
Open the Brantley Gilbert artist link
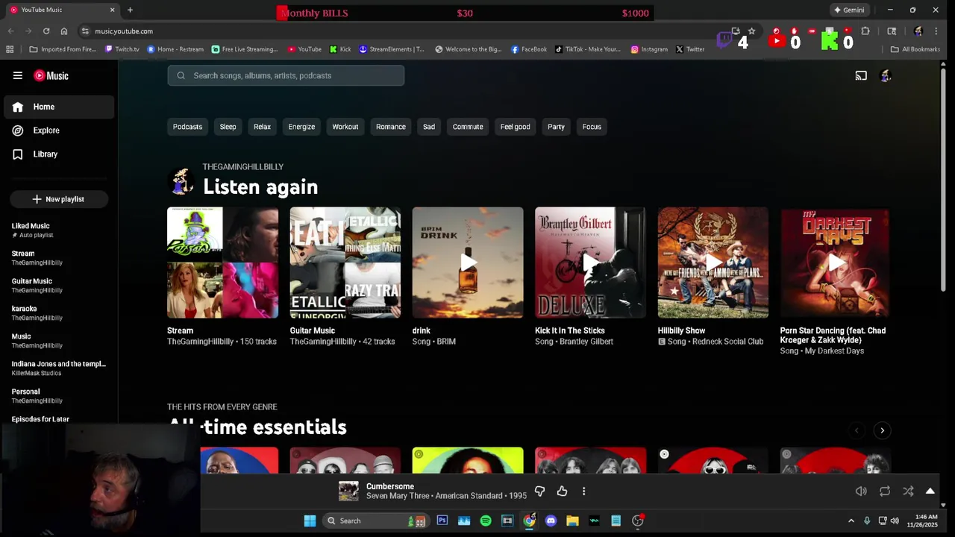tap(586, 342)
